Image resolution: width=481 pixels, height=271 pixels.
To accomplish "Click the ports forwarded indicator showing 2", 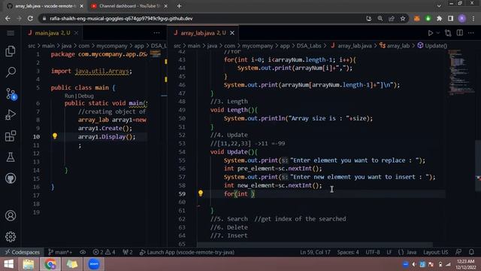I will click(128, 252).
